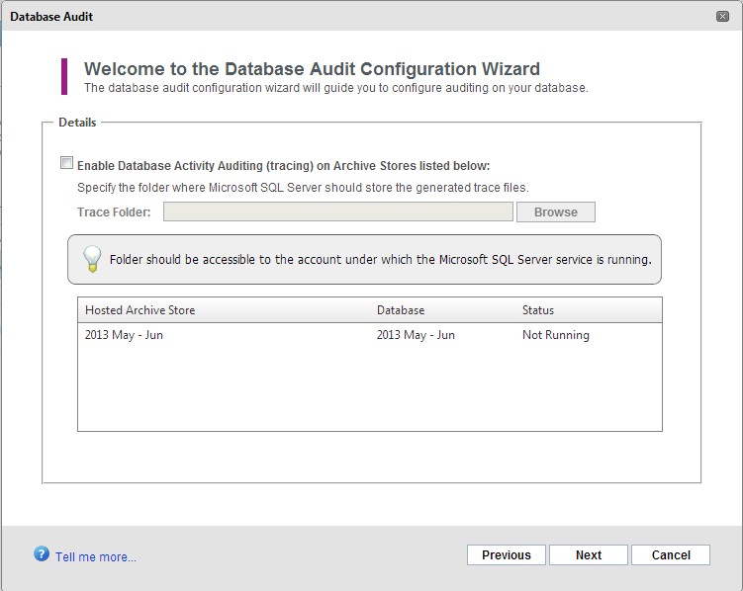Viewport: 743px width, 591px height.
Task: Cancel the audit configuration wizard
Action: pos(671,555)
